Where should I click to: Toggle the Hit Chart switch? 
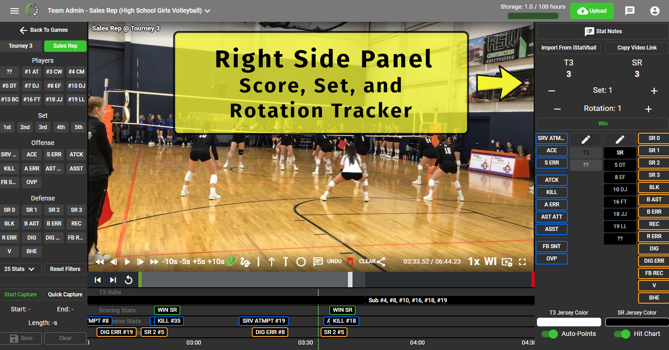pos(622,334)
